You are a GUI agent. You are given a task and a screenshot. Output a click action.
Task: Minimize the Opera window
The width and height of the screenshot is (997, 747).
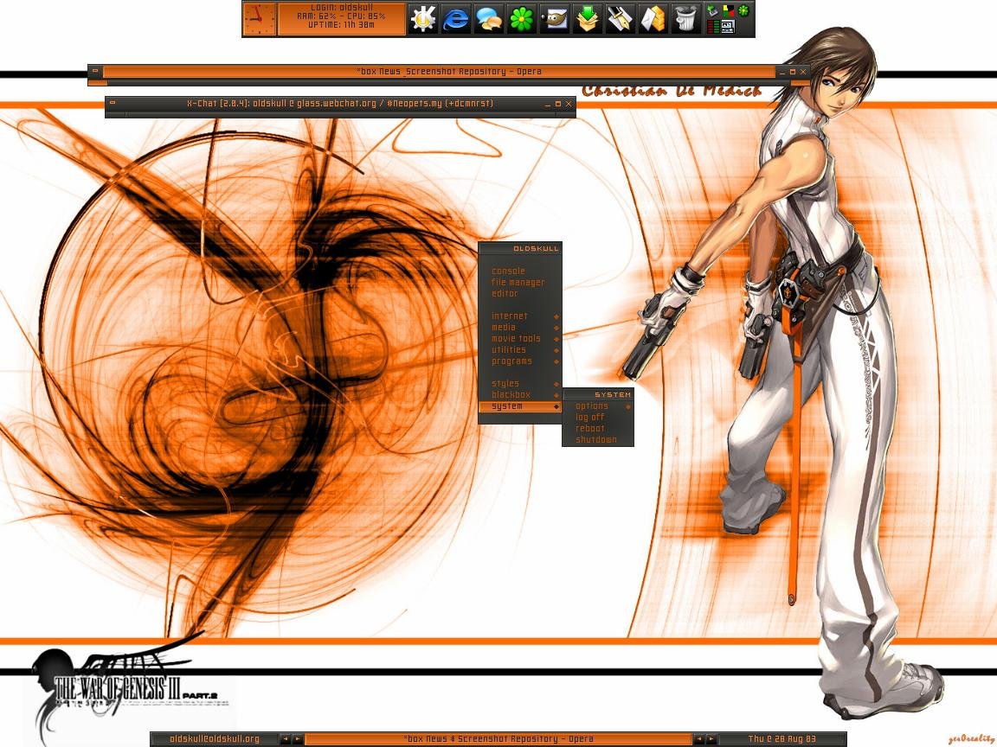pos(782,72)
